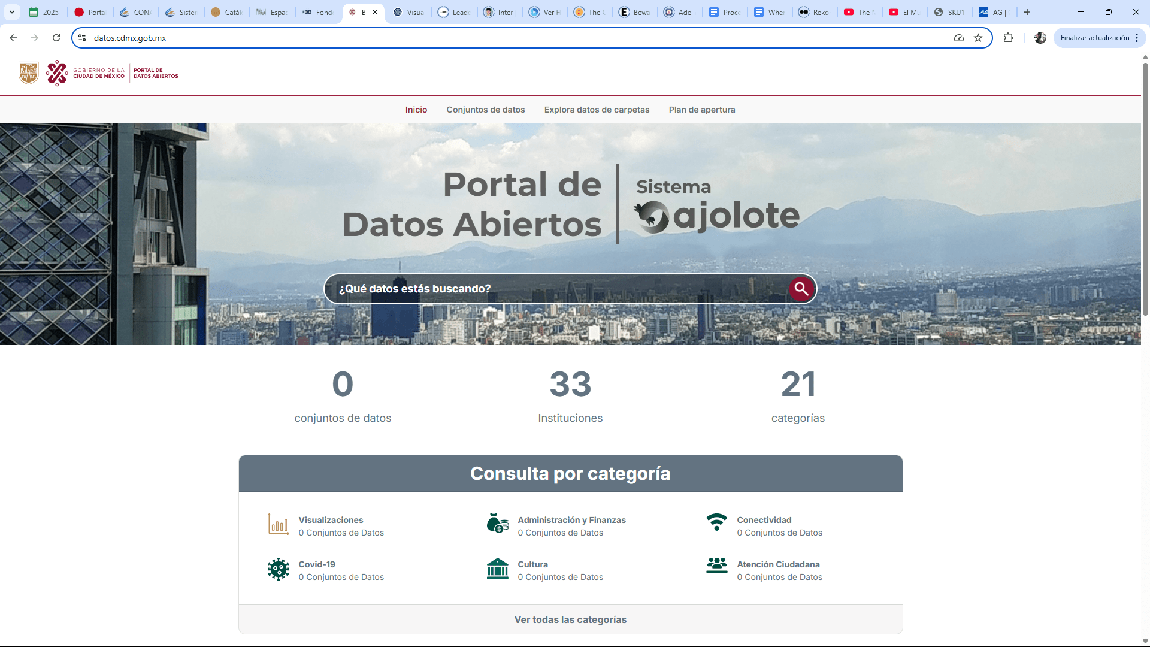Click the Atención Ciudadana people icon
This screenshot has width=1150, height=647.
click(x=716, y=566)
